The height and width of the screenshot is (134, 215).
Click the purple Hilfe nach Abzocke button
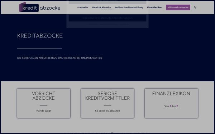(x=178, y=8)
